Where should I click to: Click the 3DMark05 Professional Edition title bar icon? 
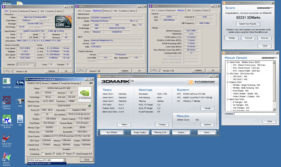pyautogui.click(x=99, y=76)
